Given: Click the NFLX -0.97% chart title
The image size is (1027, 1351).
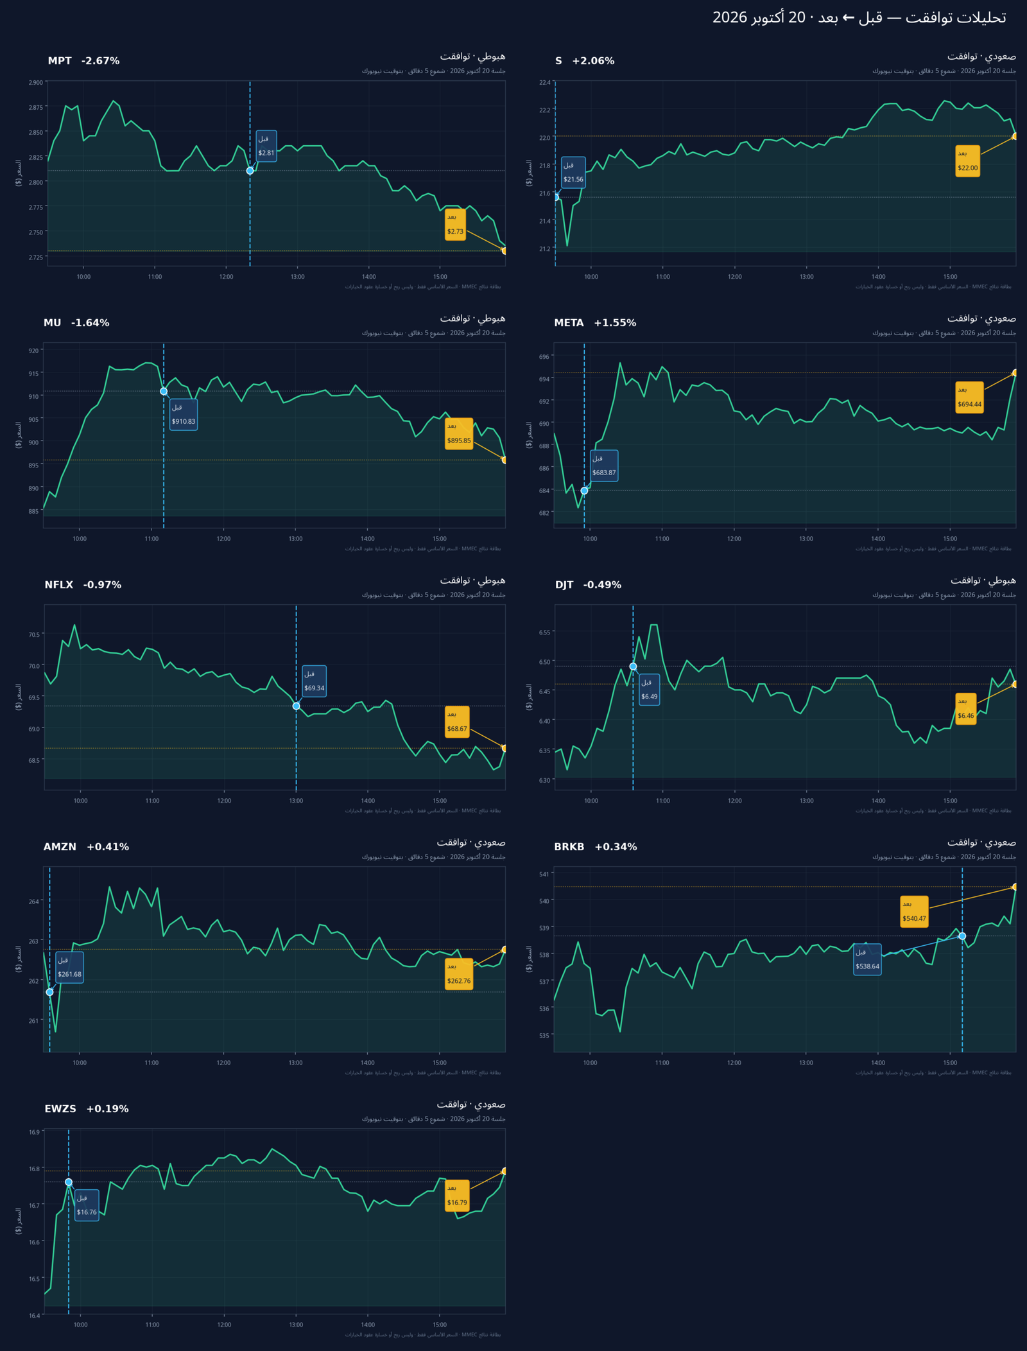Looking at the screenshot, I should point(83,585).
